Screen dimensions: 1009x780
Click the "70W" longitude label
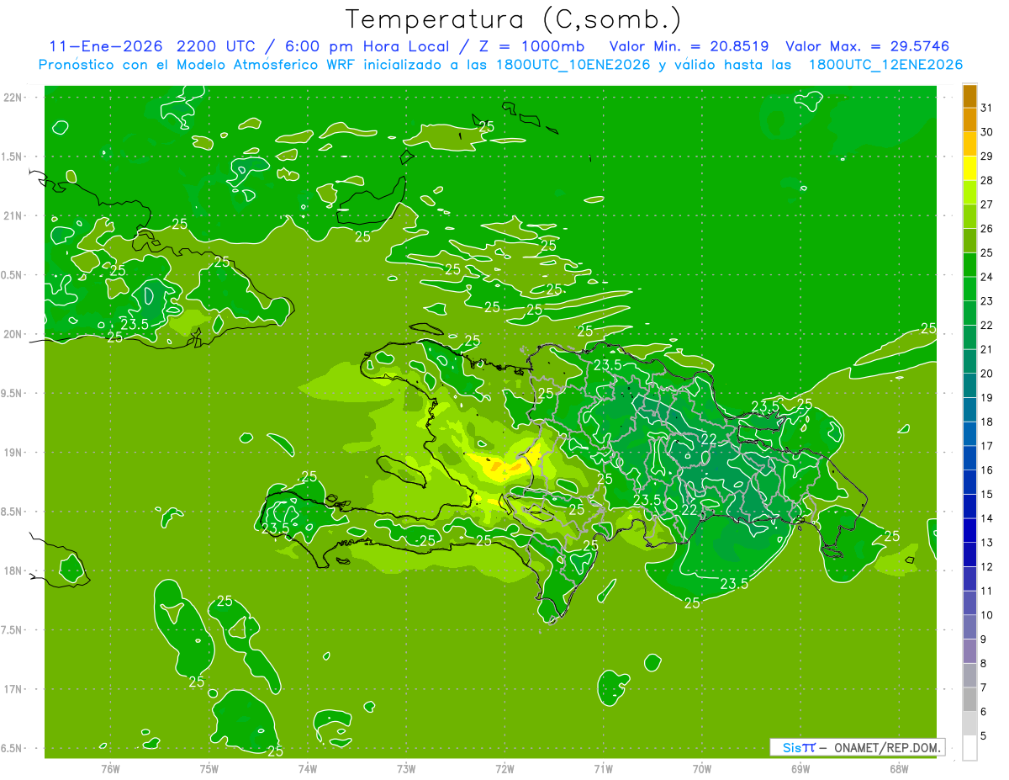[x=701, y=769]
